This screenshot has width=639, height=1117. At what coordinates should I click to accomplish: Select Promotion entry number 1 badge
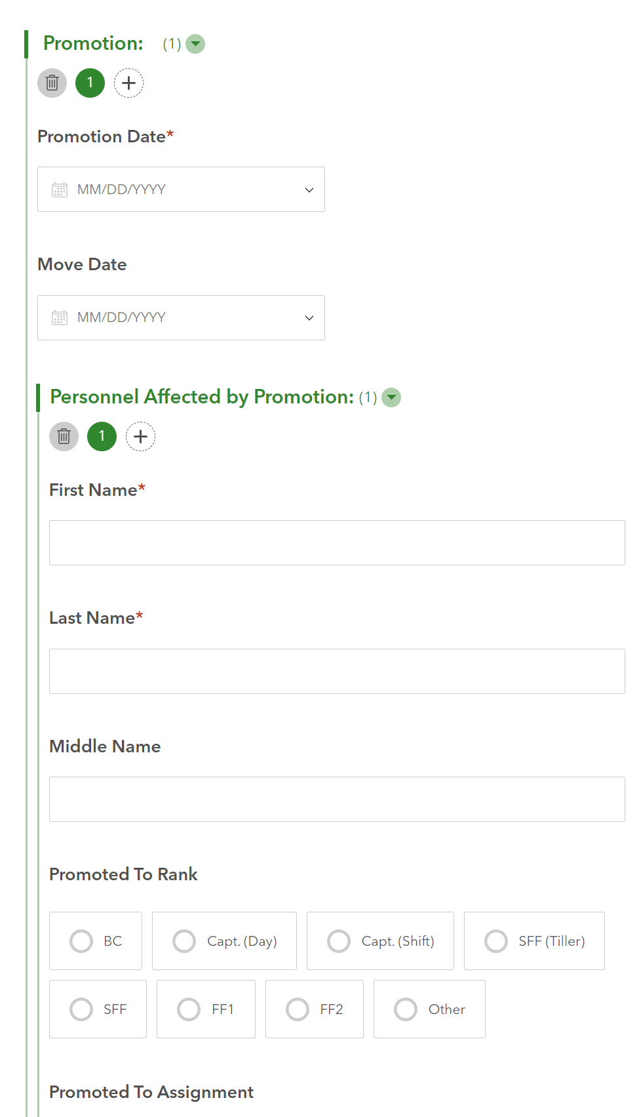(90, 83)
